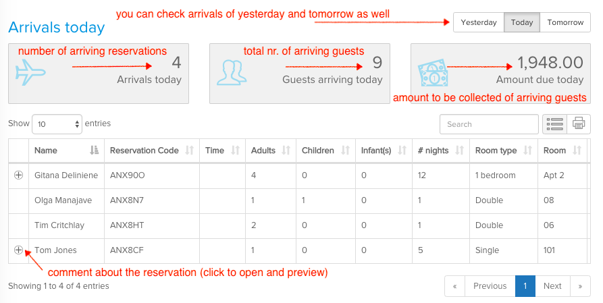Go to Next page of entries
This screenshot has width=603, height=303.
click(x=552, y=286)
